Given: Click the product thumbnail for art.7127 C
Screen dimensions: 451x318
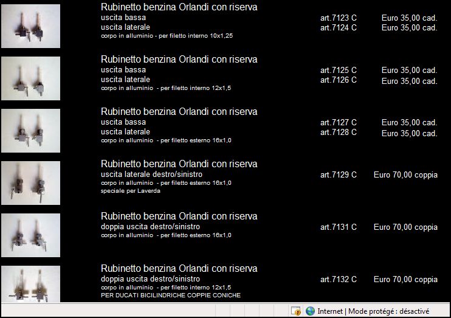Looking at the screenshot, I should click(x=30, y=131).
